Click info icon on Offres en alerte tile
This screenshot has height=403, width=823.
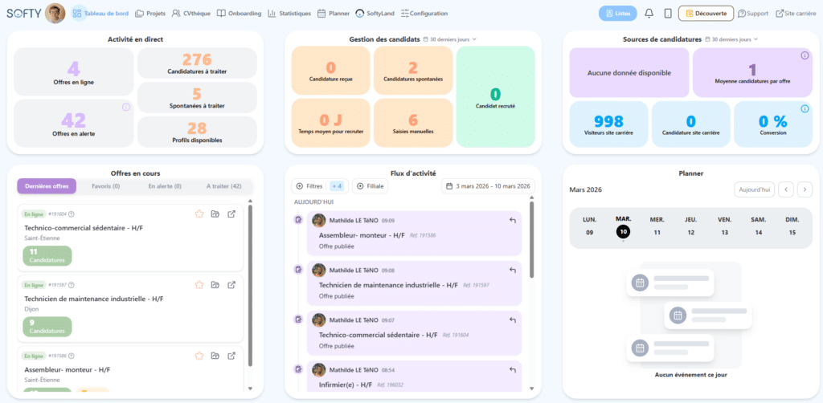click(x=125, y=107)
